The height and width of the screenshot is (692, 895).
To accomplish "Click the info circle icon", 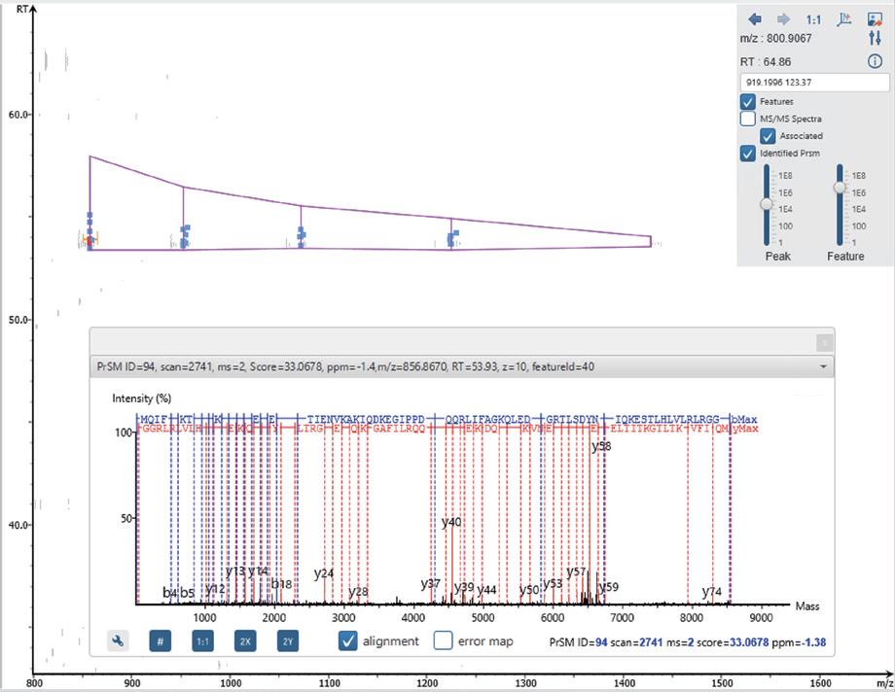I will click(x=875, y=61).
